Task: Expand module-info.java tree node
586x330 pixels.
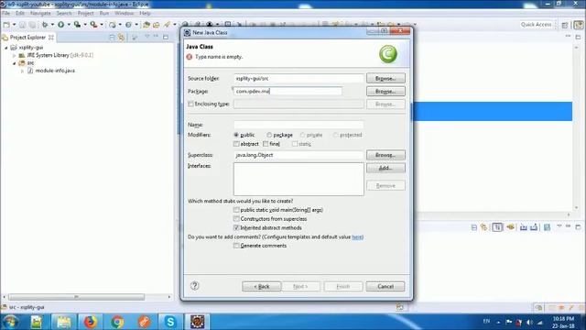Action: pos(22,71)
